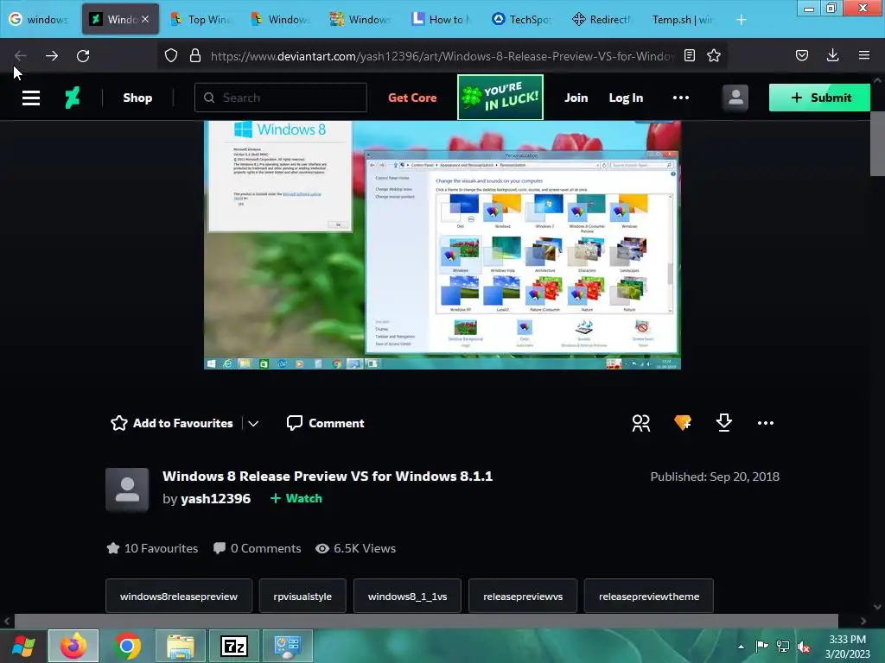Click the user avatar icon in header

(735, 98)
